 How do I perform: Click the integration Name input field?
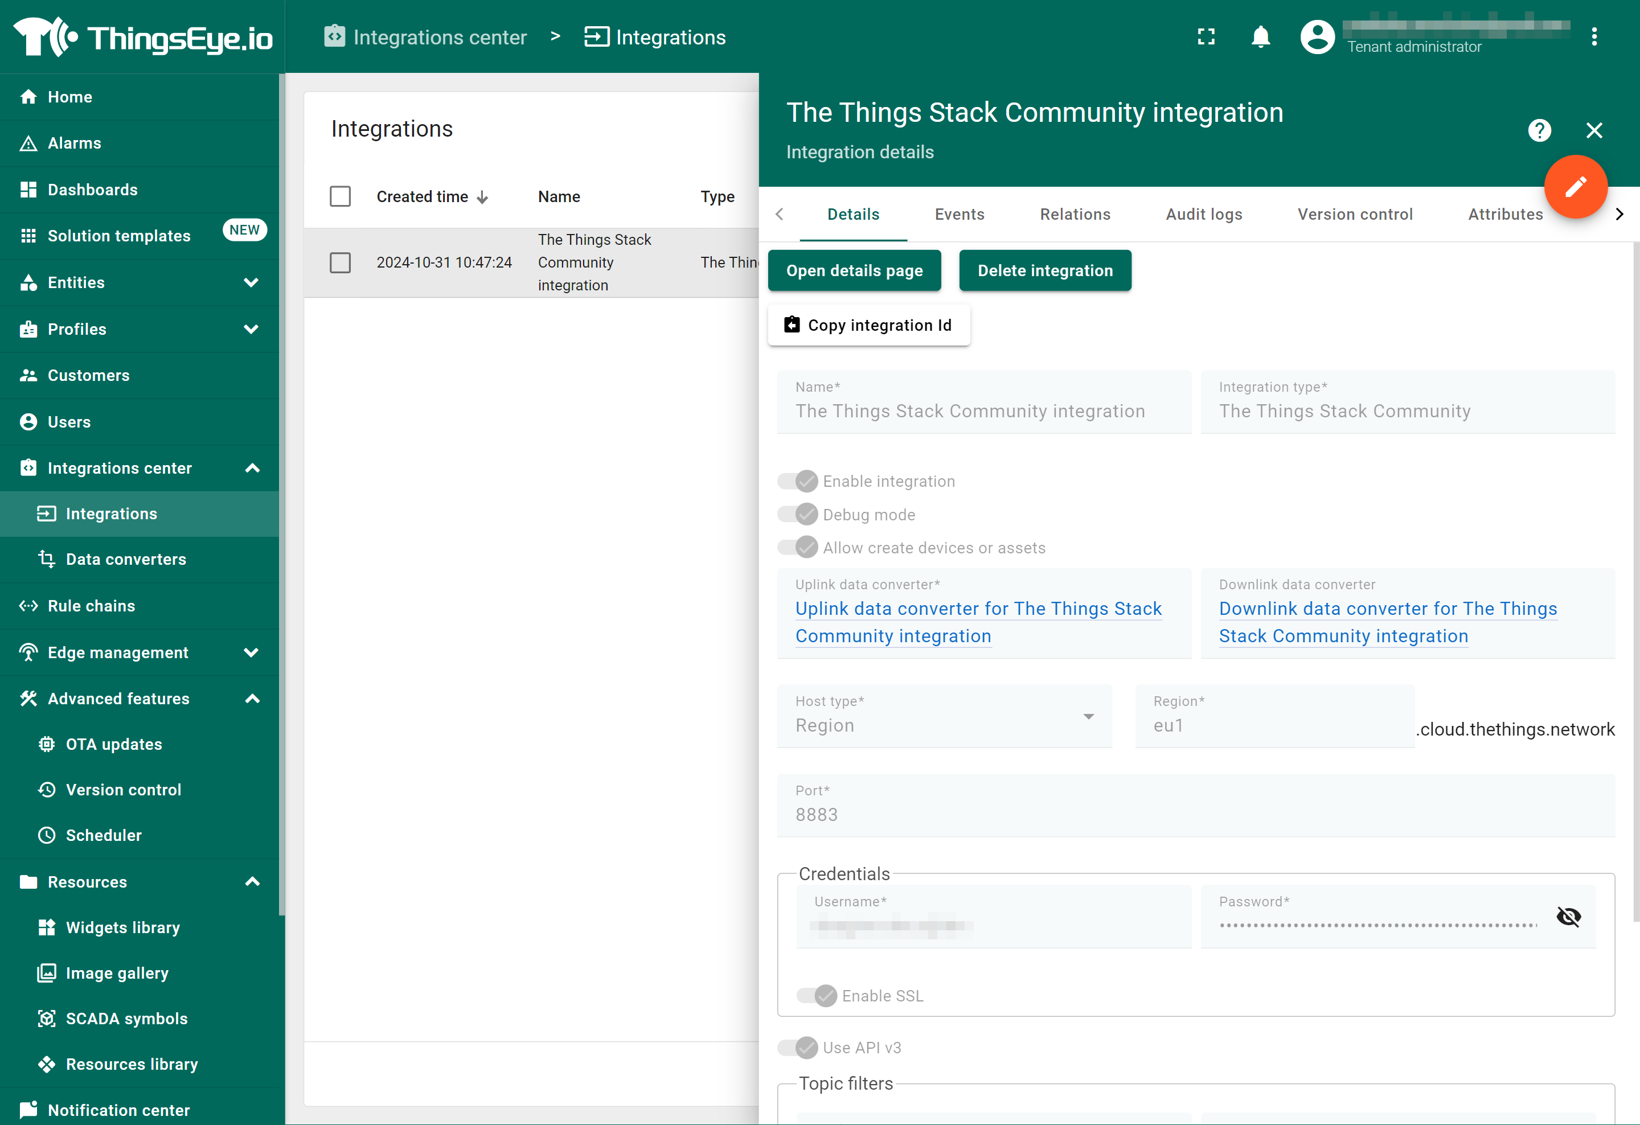tap(984, 402)
